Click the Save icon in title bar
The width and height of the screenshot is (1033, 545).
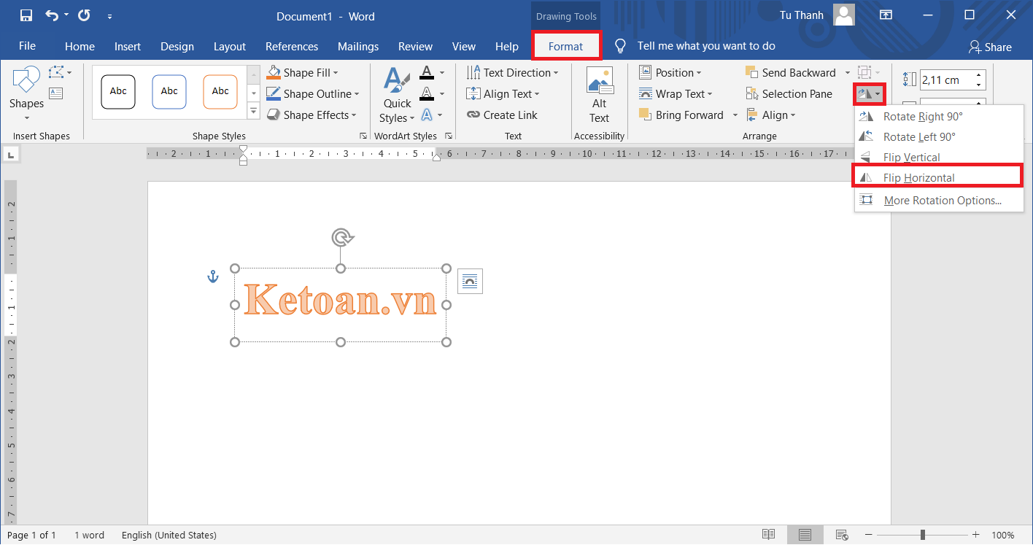26,15
